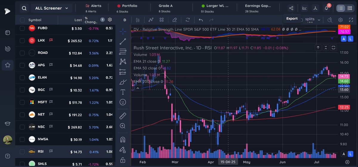Open the indicators icon in chart toolbar

tap(151, 20)
